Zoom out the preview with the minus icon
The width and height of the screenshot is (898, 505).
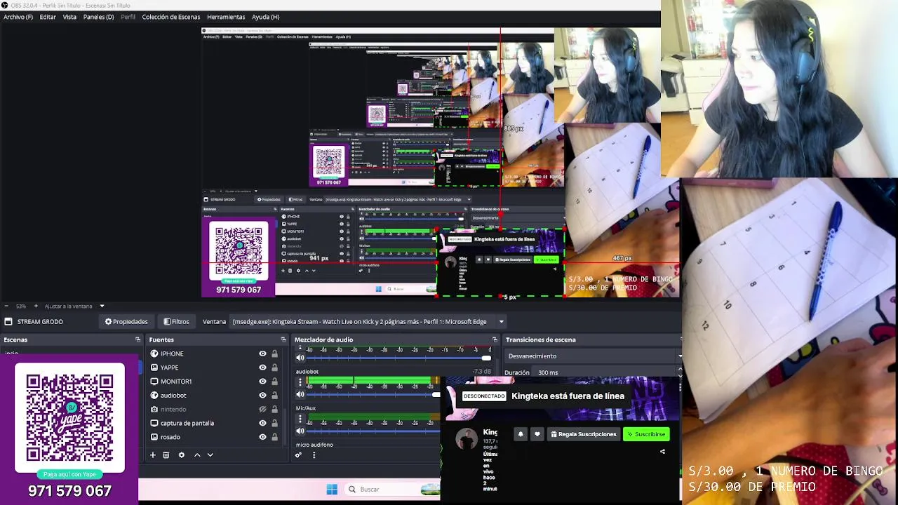[x=6, y=306]
